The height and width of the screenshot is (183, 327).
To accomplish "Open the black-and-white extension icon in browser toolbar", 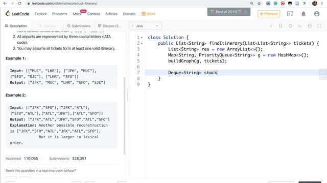I will click(x=290, y=4).
